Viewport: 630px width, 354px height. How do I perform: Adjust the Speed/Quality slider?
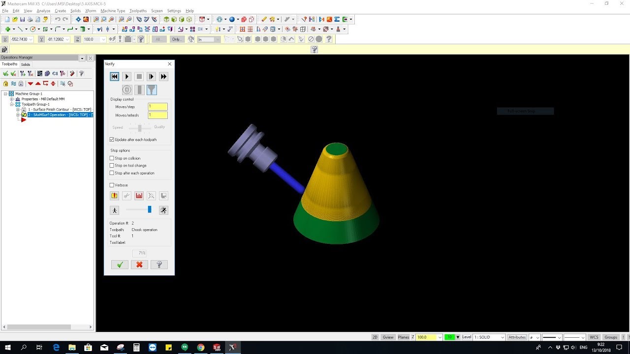(x=140, y=128)
